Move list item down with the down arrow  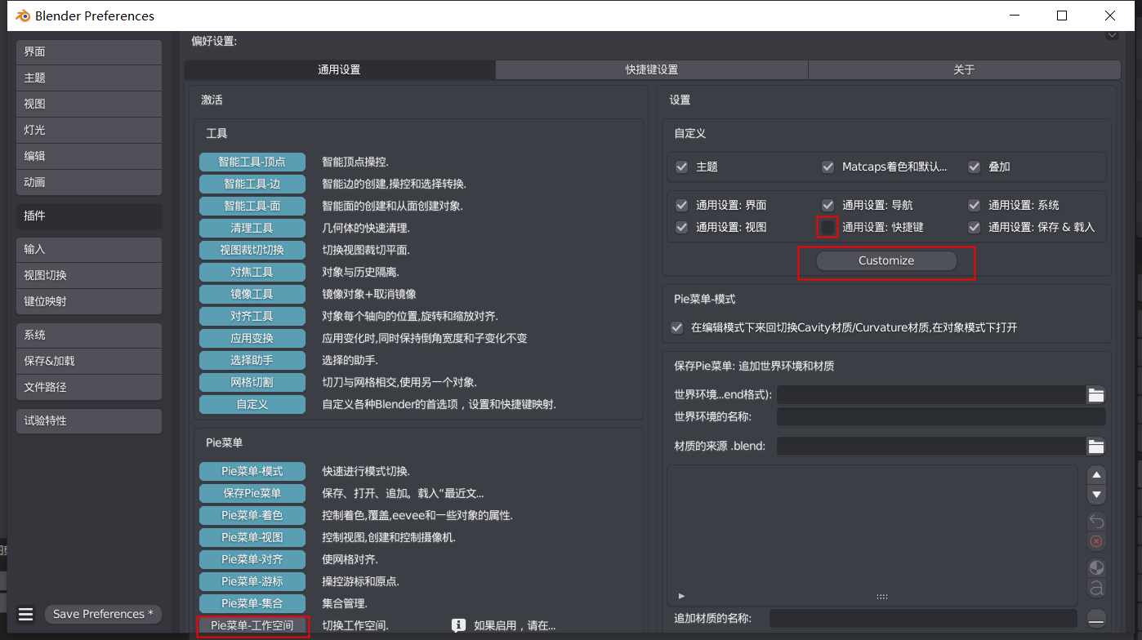(x=1097, y=495)
